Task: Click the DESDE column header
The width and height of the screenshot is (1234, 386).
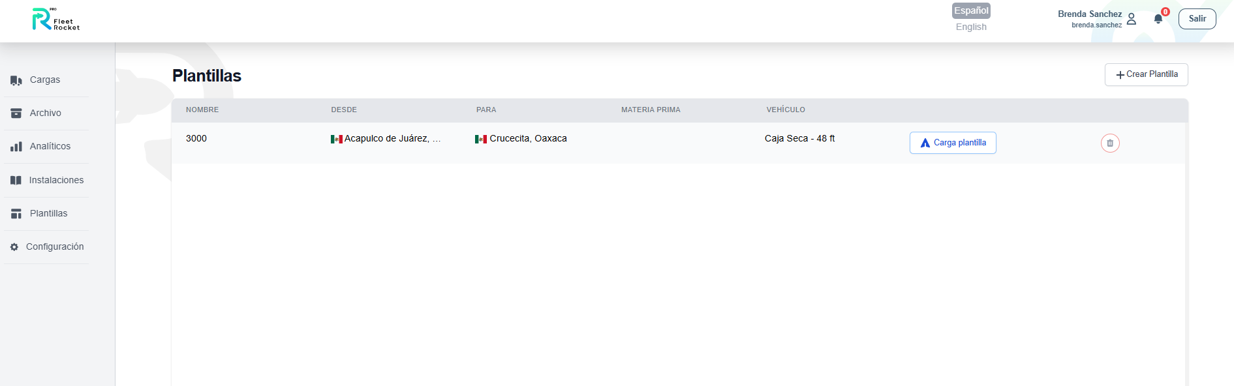Action: coord(344,110)
